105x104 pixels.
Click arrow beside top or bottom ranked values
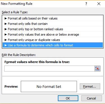(x=6, y=29)
